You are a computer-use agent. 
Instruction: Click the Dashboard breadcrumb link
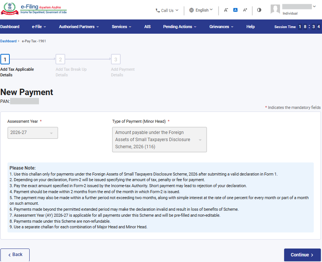pos(8,41)
